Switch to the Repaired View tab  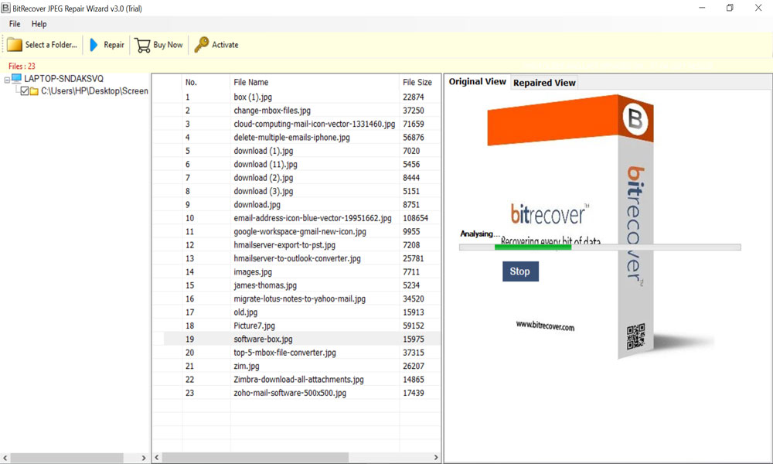click(544, 83)
